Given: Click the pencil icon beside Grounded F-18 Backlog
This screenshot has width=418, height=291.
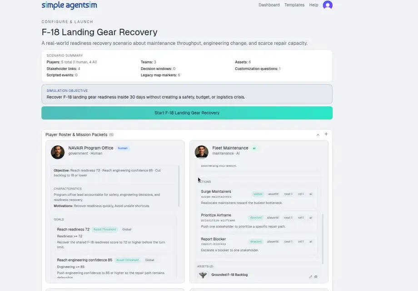Looking at the screenshot, I should [310, 276].
